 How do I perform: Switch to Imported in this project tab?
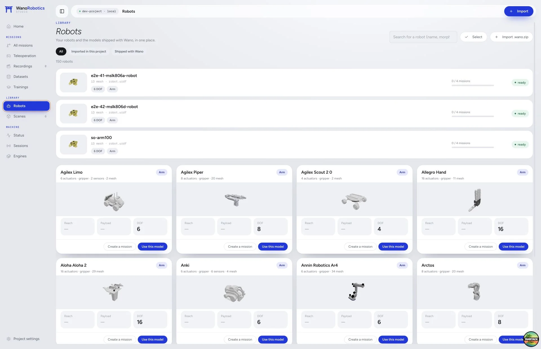pyautogui.click(x=89, y=52)
